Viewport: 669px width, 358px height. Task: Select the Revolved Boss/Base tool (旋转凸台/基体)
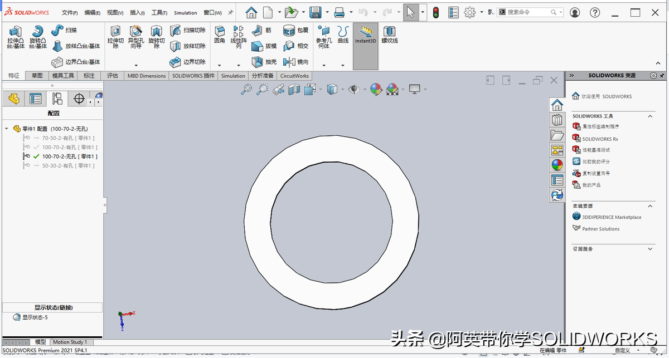37,37
